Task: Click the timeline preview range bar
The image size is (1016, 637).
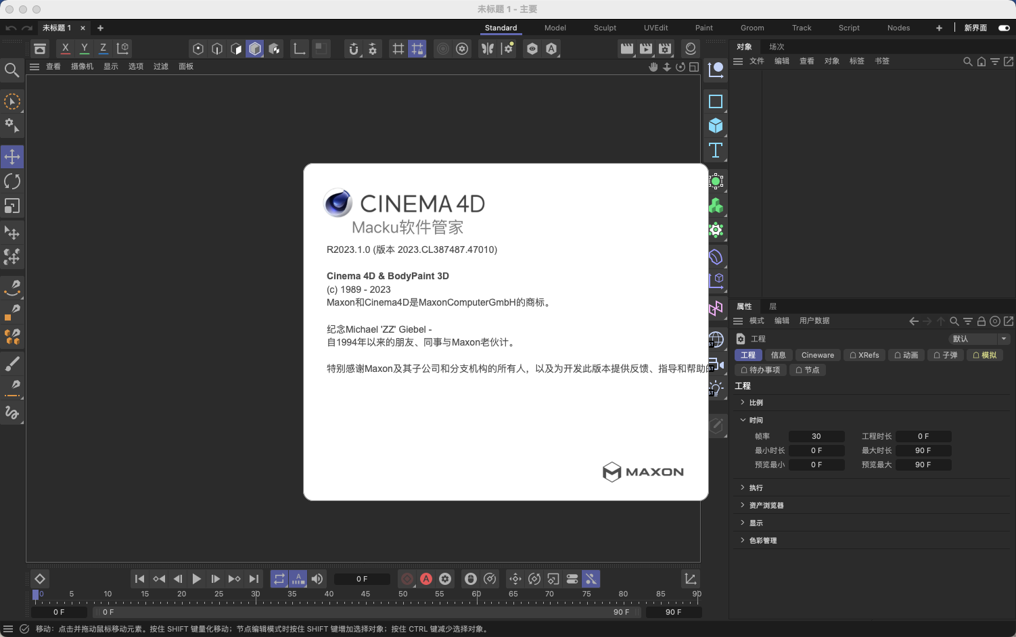Action: 365,612
